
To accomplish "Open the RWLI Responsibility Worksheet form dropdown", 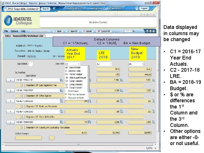I will click(x=39, y=9).
